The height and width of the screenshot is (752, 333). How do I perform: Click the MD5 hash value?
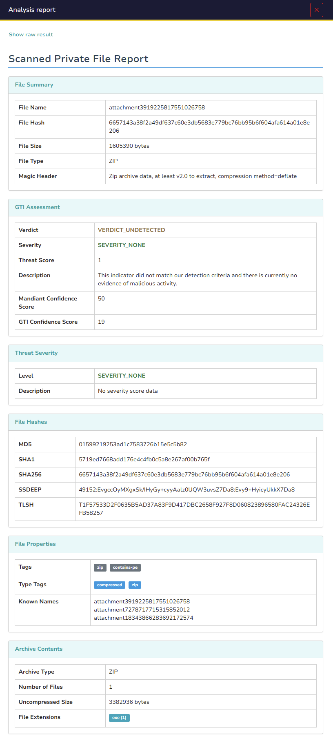tap(133, 445)
